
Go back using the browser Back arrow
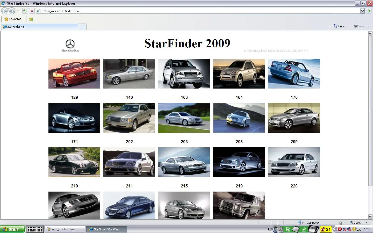click(5, 11)
